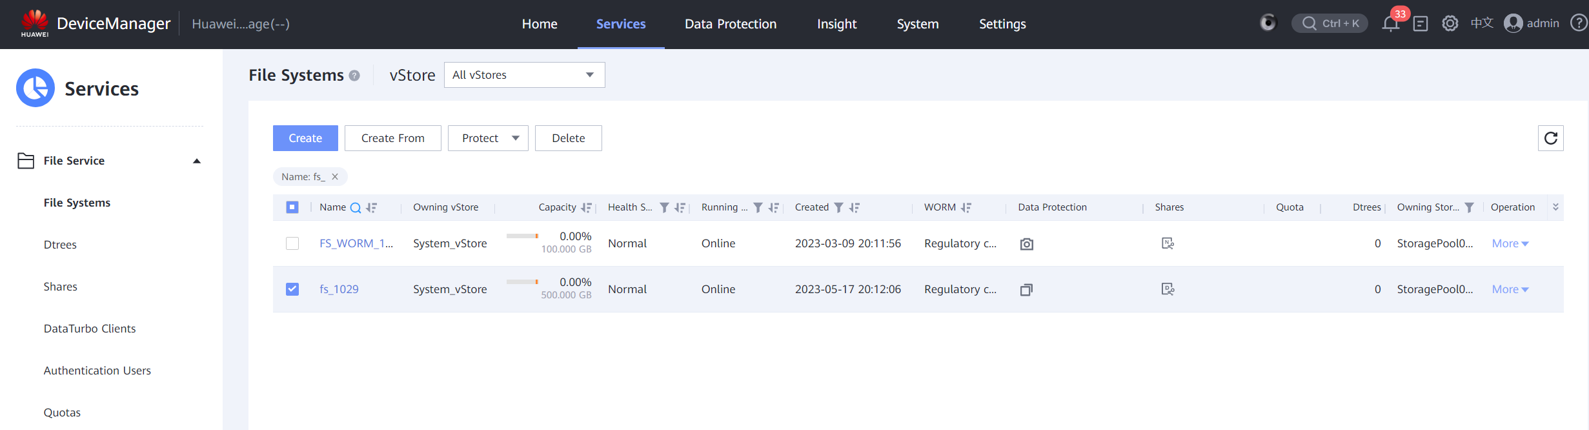
Task: Open the All vStores dropdown
Action: tap(524, 75)
